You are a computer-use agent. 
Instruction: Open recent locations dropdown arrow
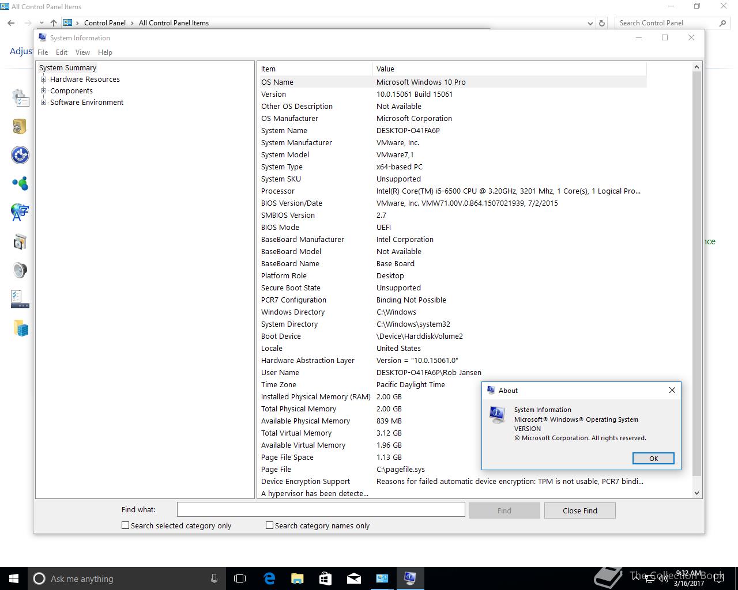click(x=41, y=23)
